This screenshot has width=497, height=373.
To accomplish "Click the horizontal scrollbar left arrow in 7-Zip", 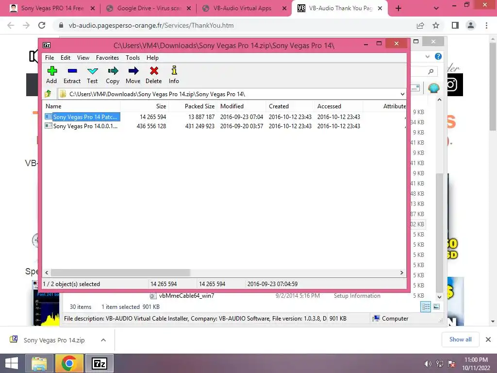I will pos(47,273).
